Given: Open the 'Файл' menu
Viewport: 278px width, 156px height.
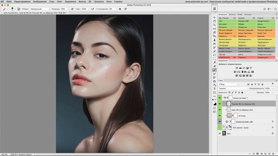Looking at the screenshot, I should [9, 1].
